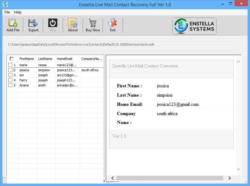This screenshot has height=186, width=250.
Task: Select the 'ani123@gm...' email cell
Action: pos(67,75)
